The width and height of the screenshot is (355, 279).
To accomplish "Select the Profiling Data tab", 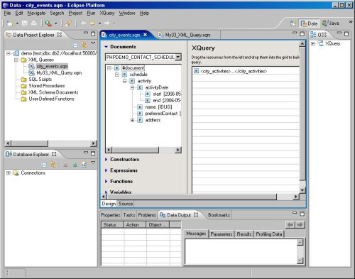I will [x=269, y=234].
